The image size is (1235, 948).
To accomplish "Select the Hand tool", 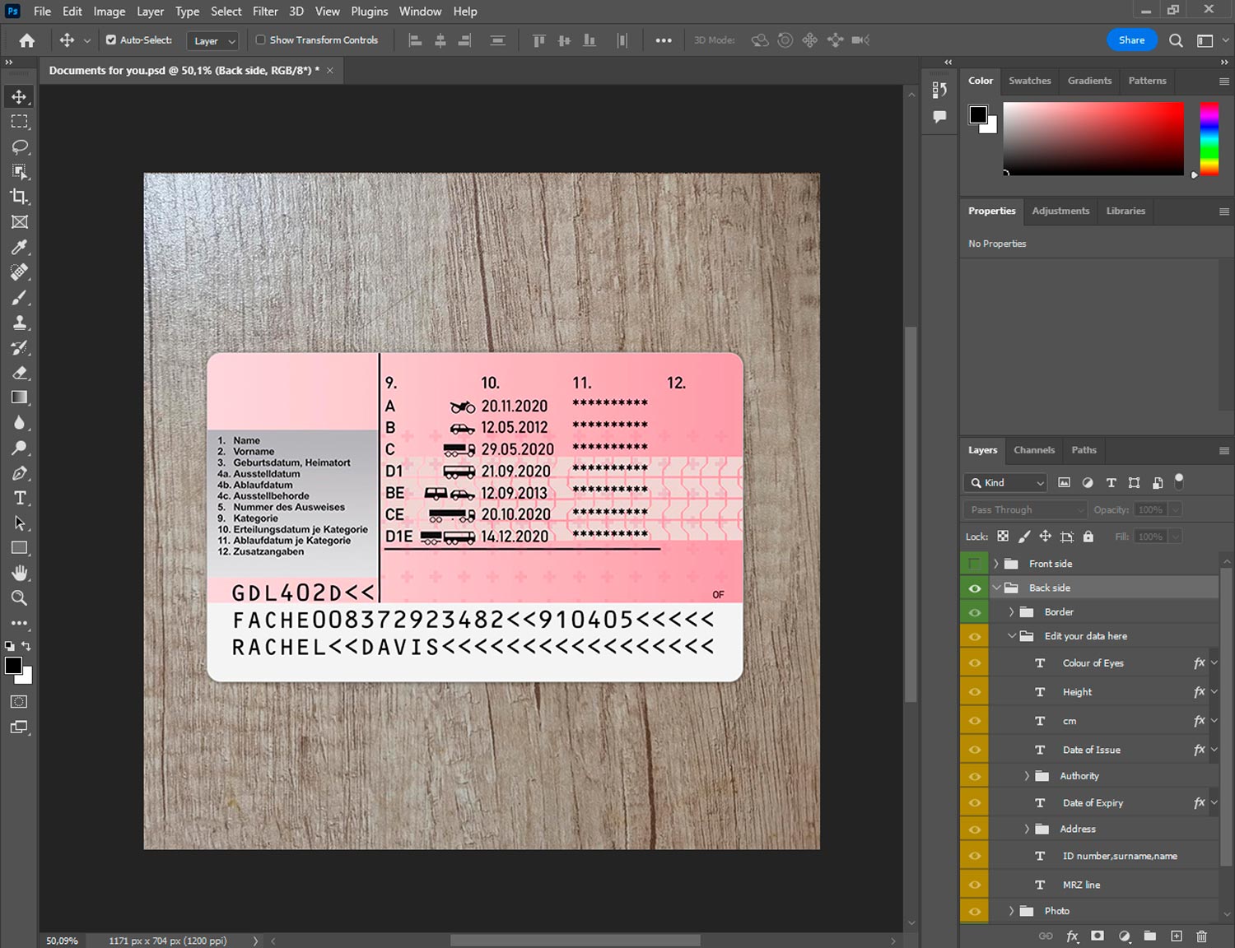I will tap(19, 573).
